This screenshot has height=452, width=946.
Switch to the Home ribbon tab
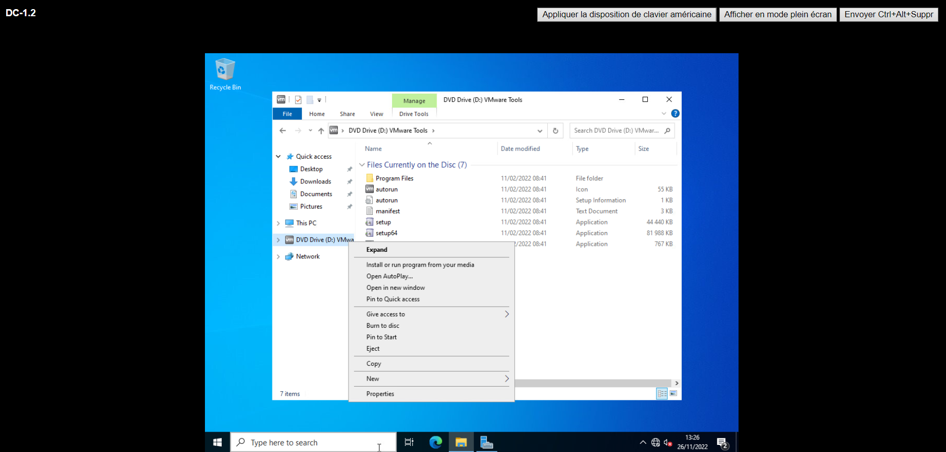[317, 114]
